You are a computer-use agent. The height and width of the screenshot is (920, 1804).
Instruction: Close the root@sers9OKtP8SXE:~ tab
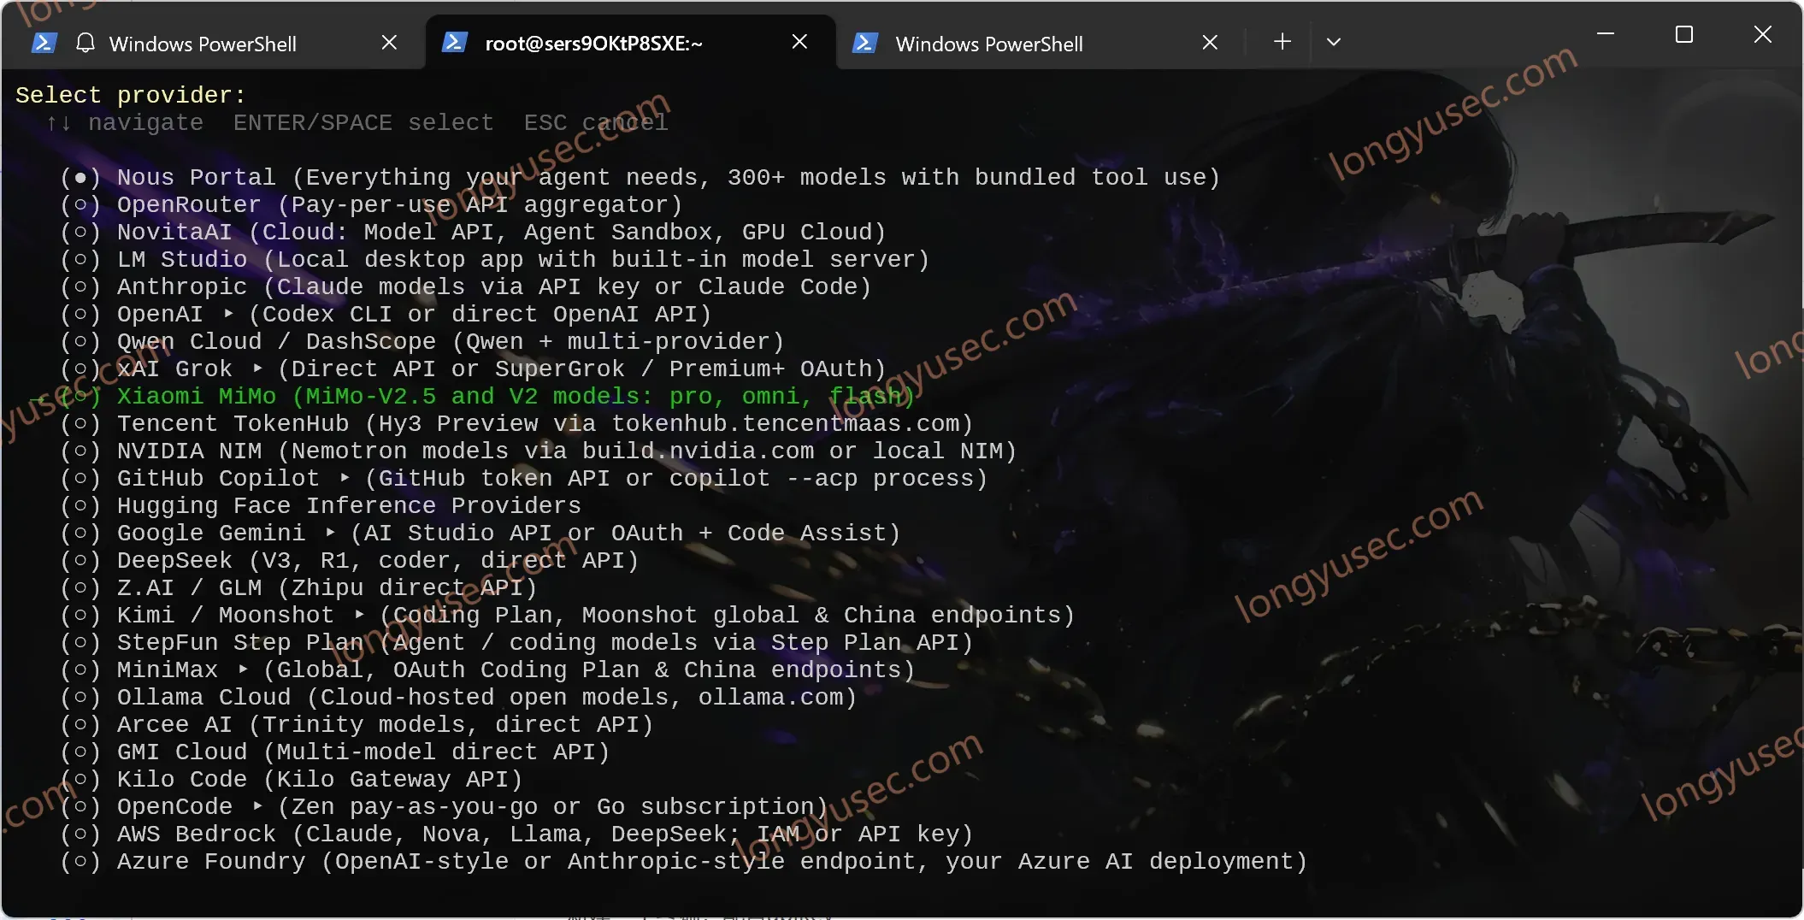pyautogui.click(x=799, y=42)
